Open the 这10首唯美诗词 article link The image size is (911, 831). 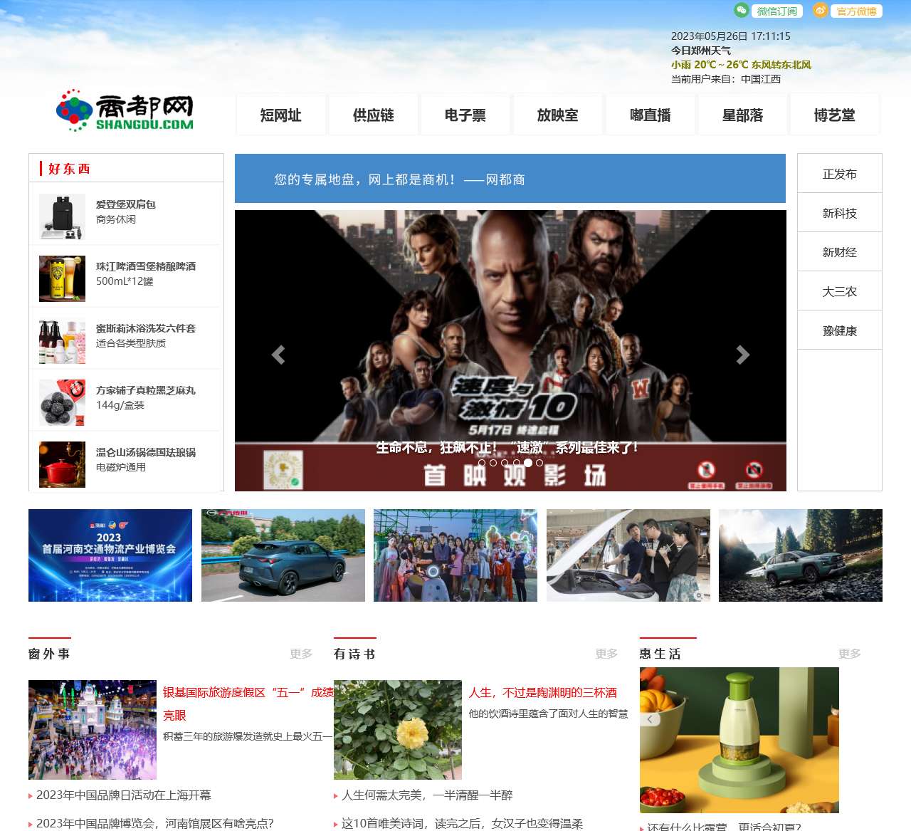click(462, 823)
